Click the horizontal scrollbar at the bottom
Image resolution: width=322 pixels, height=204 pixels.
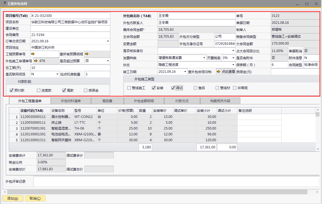tap(155, 192)
